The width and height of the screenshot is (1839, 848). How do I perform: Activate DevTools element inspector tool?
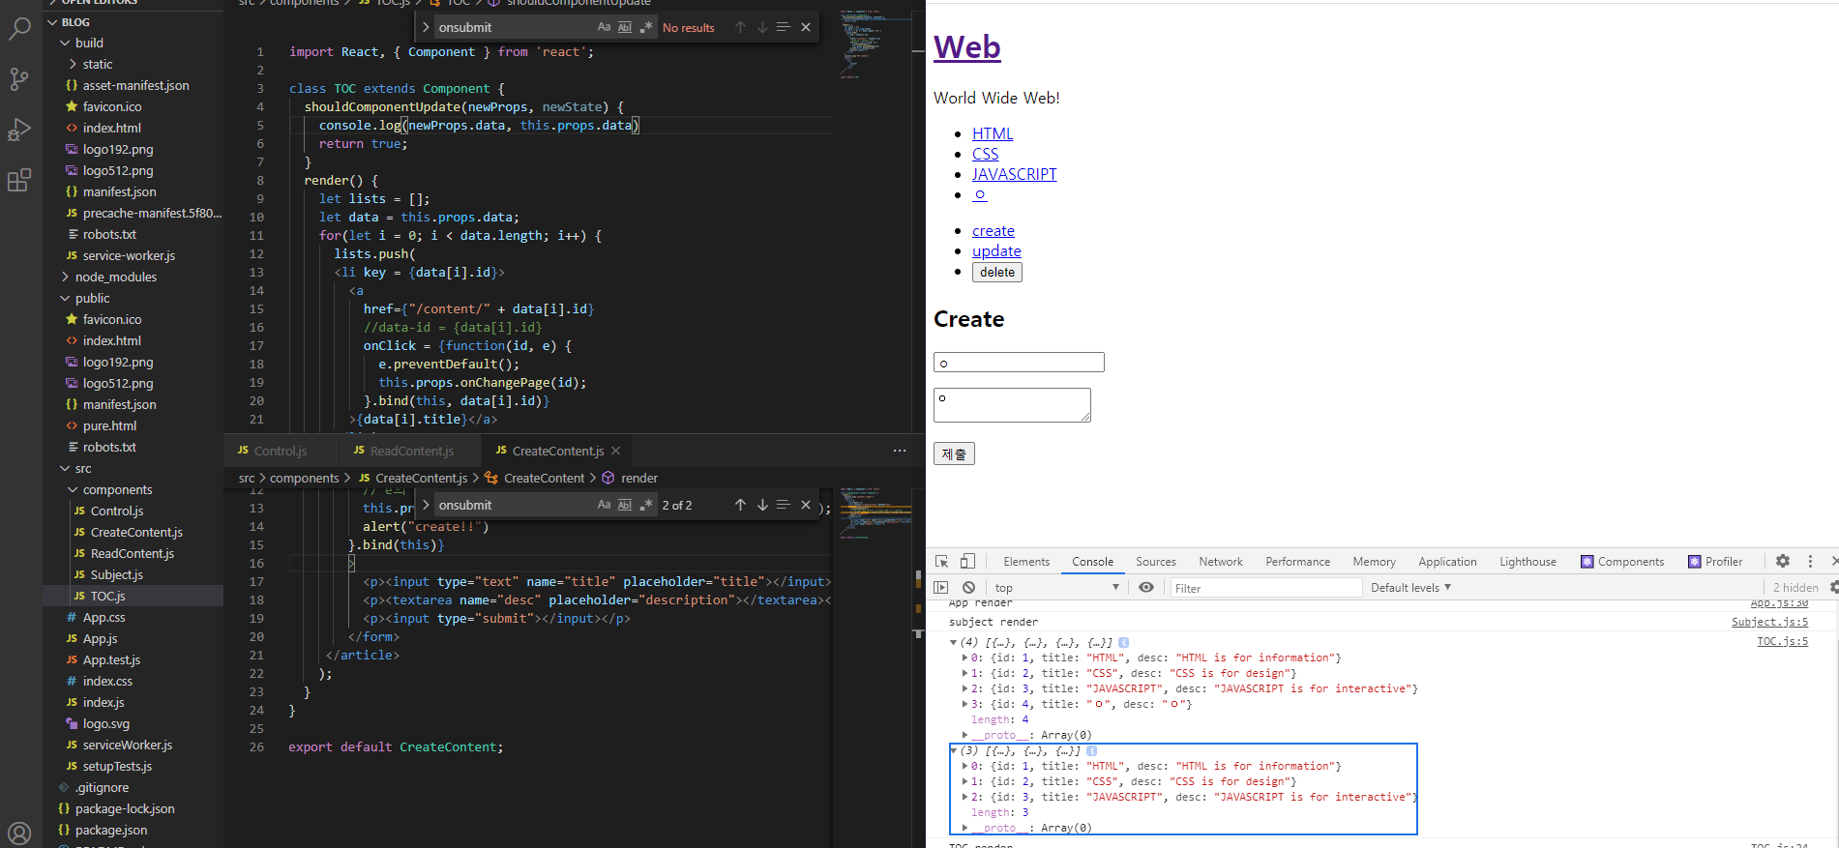[x=942, y=561]
